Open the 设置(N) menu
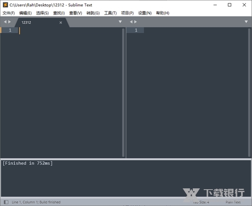The height and width of the screenshot is (206, 252). (x=145, y=13)
